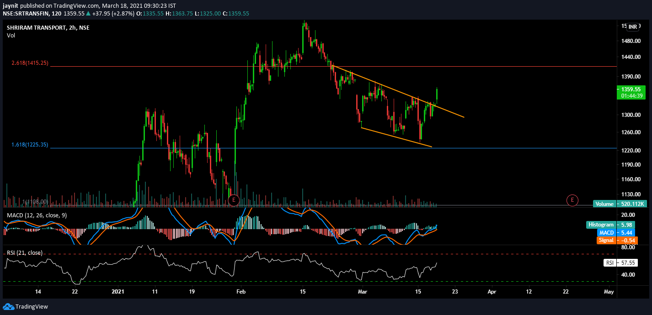Click the Mar label on the time axis
This screenshot has width=652, height=315.
coord(363,291)
